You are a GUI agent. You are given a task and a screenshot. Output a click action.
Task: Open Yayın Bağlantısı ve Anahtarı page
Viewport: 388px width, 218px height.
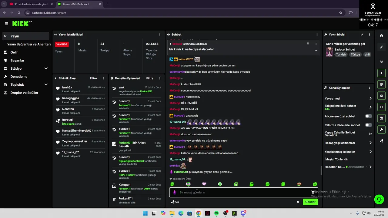coord(29,44)
